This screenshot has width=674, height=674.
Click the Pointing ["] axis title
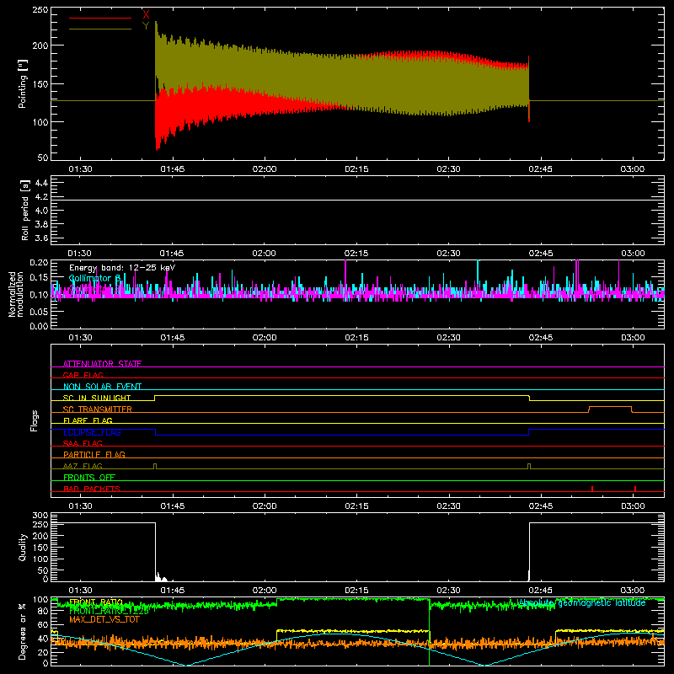click(23, 83)
